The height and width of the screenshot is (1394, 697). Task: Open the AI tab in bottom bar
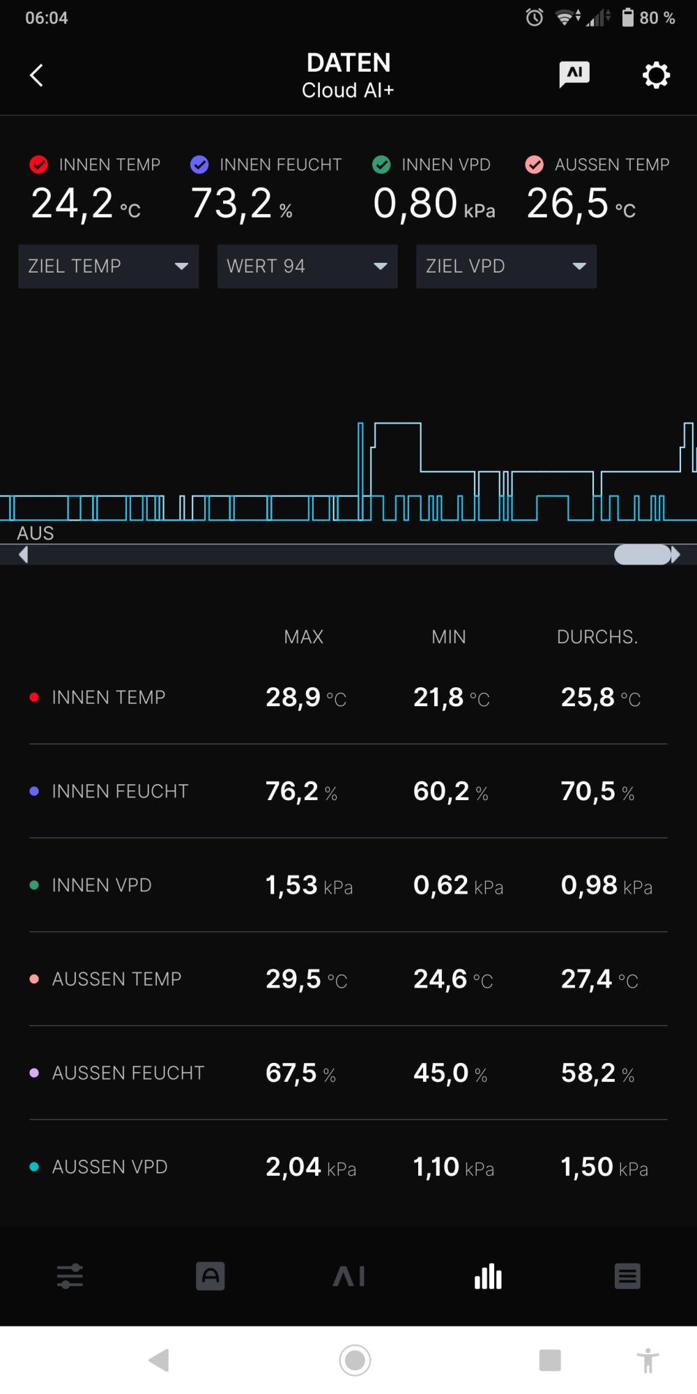[348, 1276]
